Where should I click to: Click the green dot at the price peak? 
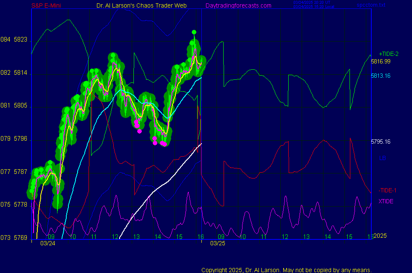194,32
